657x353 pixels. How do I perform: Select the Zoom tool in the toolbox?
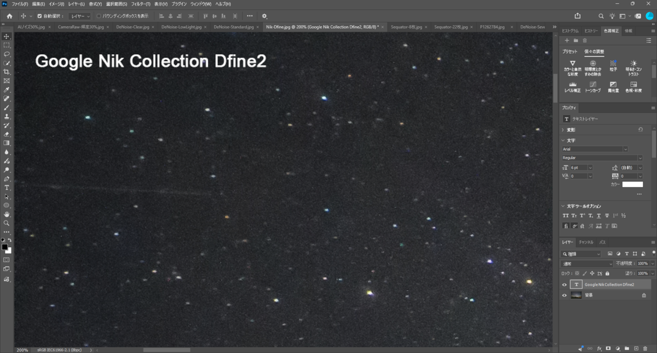coord(7,223)
